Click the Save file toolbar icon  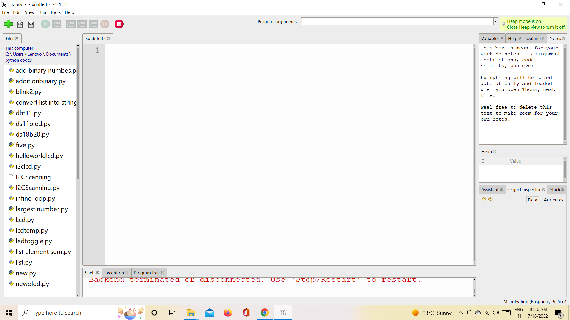[x=31, y=24]
